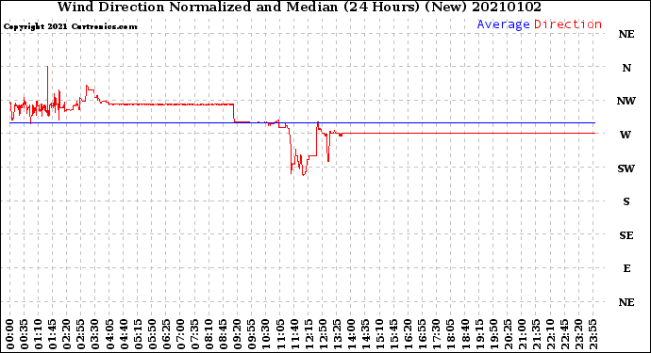Click the 14:00 time label
Image resolution: width=651 pixels, height=353 pixels.
pos(352,334)
